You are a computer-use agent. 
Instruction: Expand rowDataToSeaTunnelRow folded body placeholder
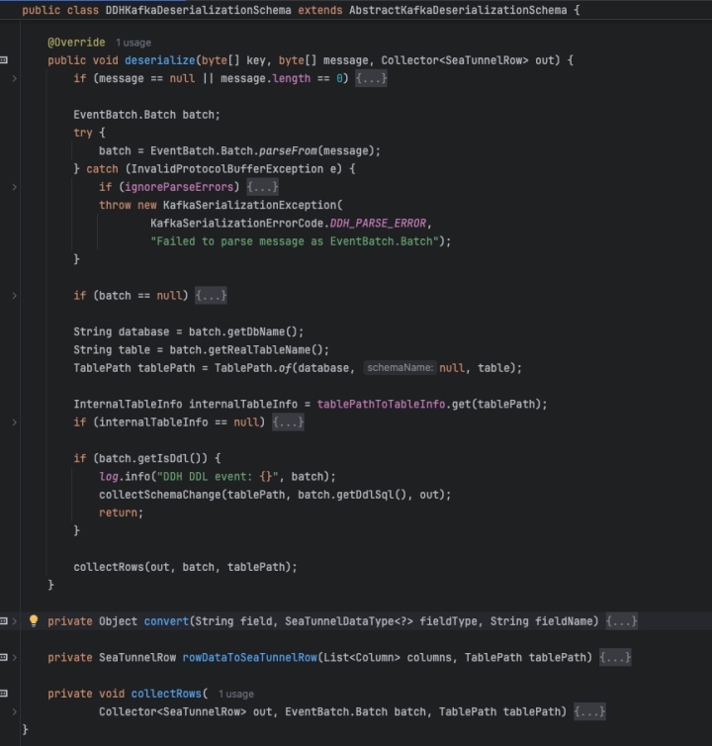615,658
